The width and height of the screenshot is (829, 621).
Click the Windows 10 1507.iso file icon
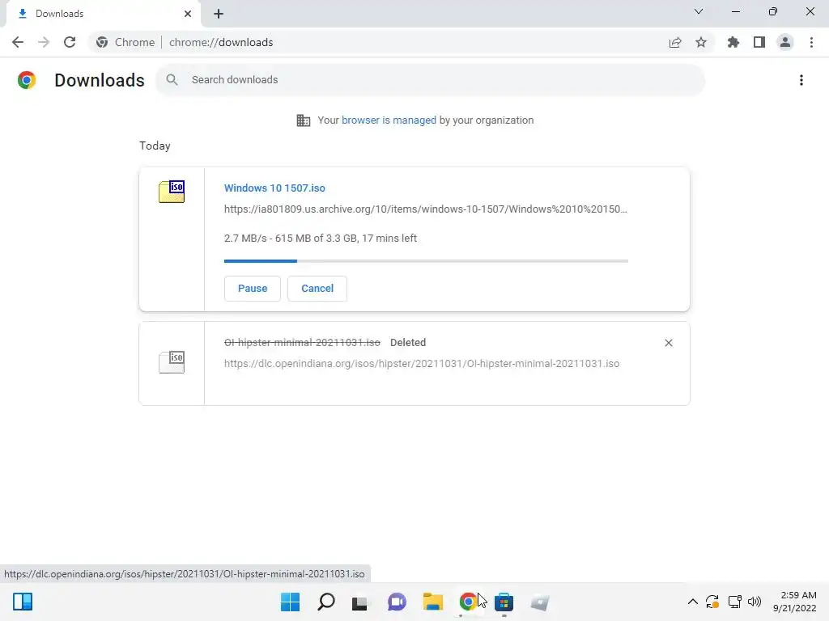pyautogui.click(x=172, y=191)
